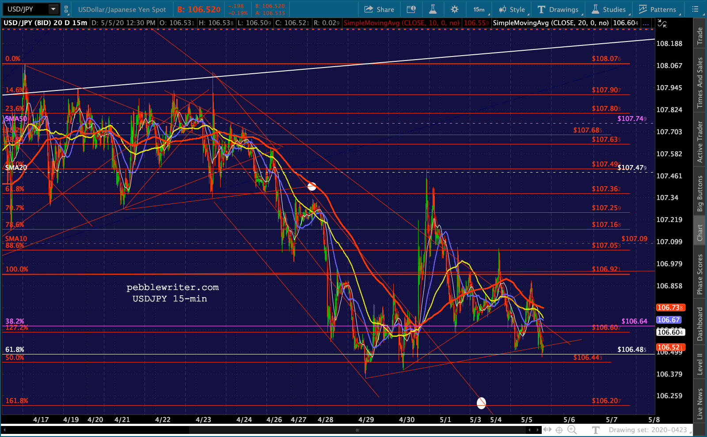Open the Big Buttons side tab

coord(700,193)
